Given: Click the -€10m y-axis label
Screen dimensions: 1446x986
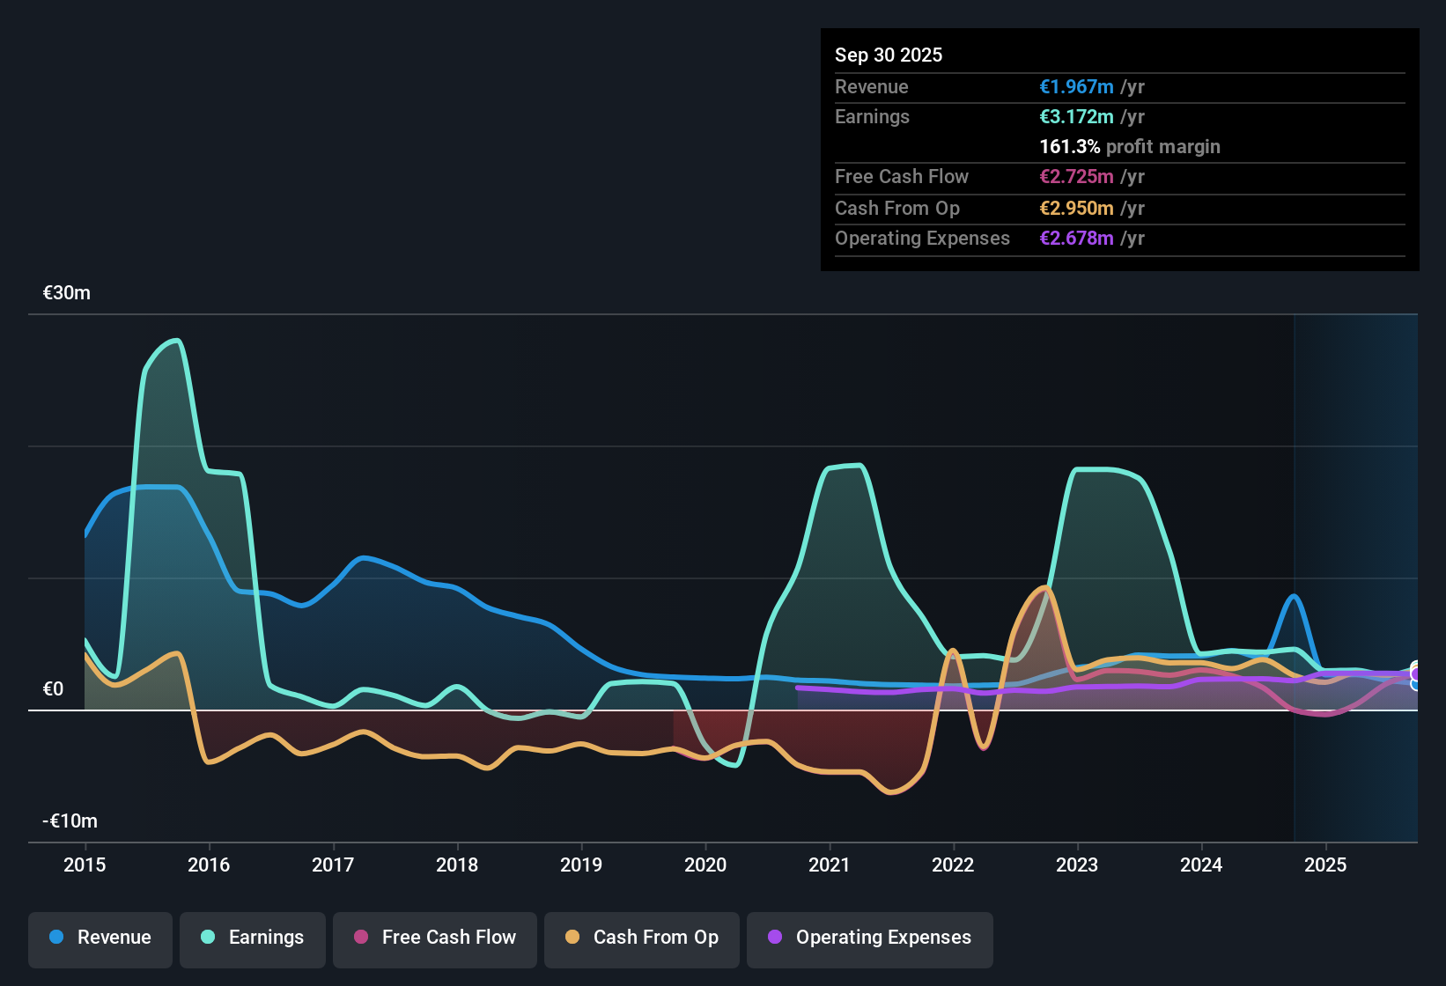Looking at the screenshot, I should 70,821.
